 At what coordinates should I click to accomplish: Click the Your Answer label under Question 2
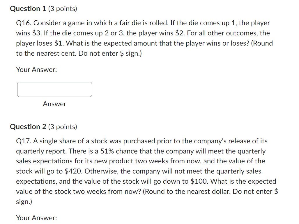pos(36,218)
